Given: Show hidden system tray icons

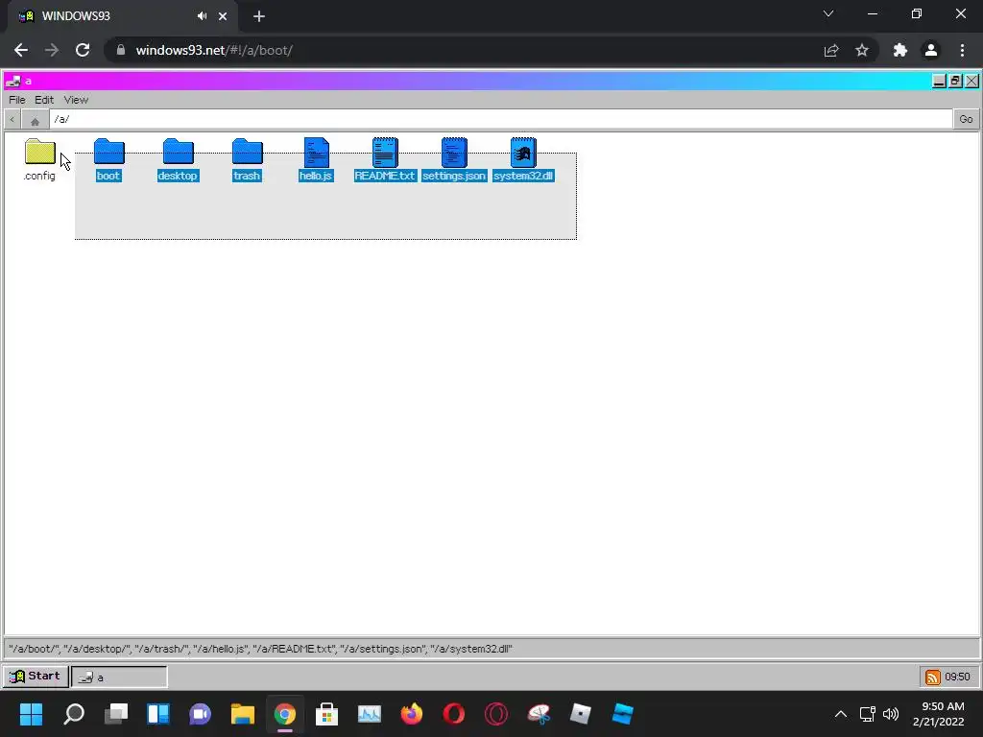Looking at the screenshot, I should click(x=841, y=714).
